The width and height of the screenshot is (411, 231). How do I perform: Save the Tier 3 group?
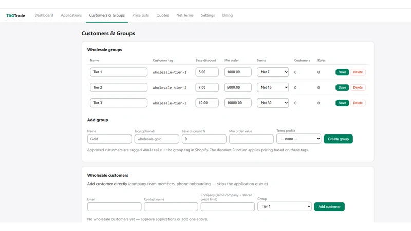coord(342,103)
